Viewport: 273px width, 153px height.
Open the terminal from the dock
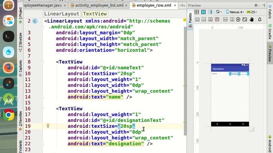(9, 36)
